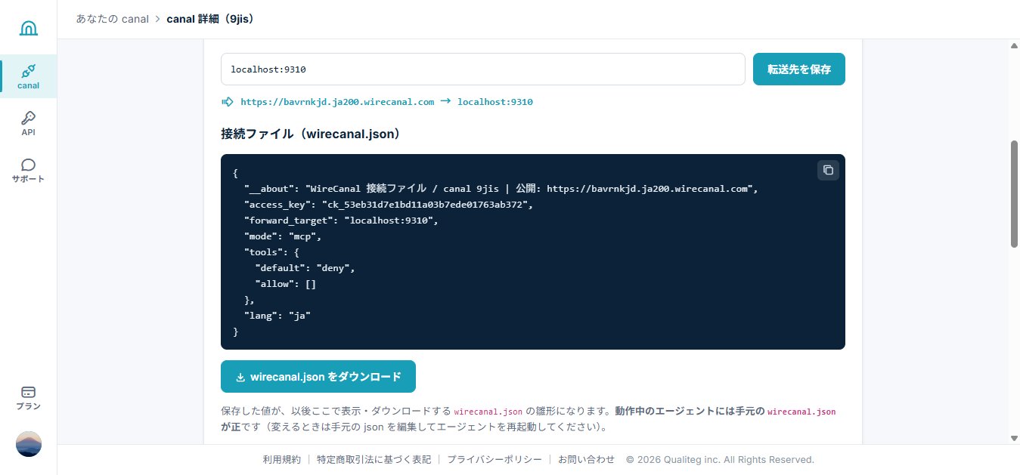Click the "forward_target" line in the JSON
This screenshot has height=475, width=1020.
tap(340, 221)
